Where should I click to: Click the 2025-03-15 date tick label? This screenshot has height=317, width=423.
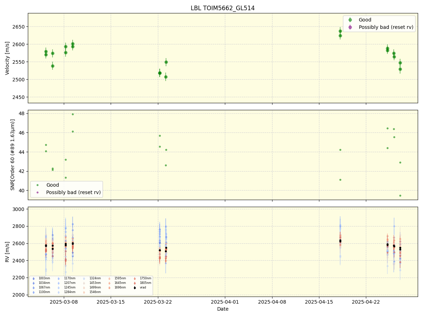(111, 302)
